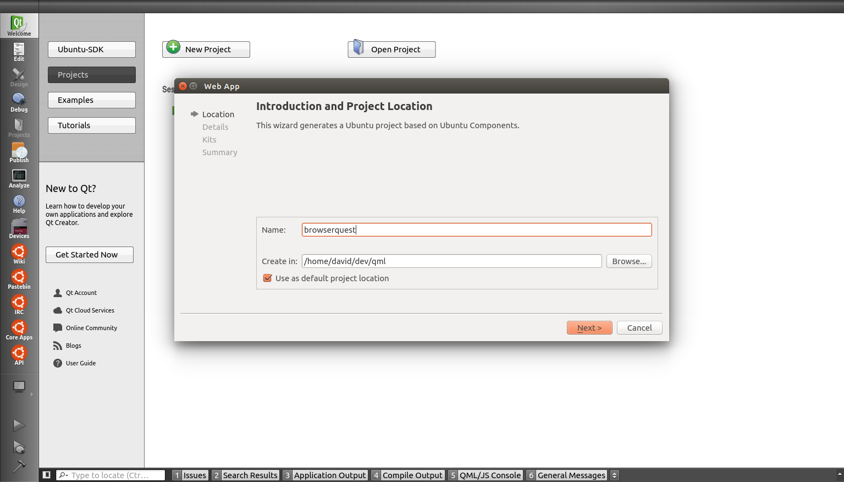The width and height of the screenshot is (844, 482).
Task: Open the Search Results pane
Action: (x=245, y=475)
